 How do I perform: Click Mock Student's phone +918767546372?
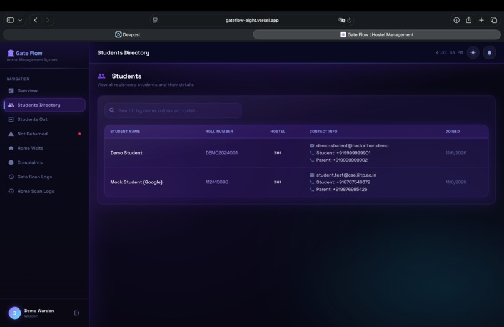353,182
